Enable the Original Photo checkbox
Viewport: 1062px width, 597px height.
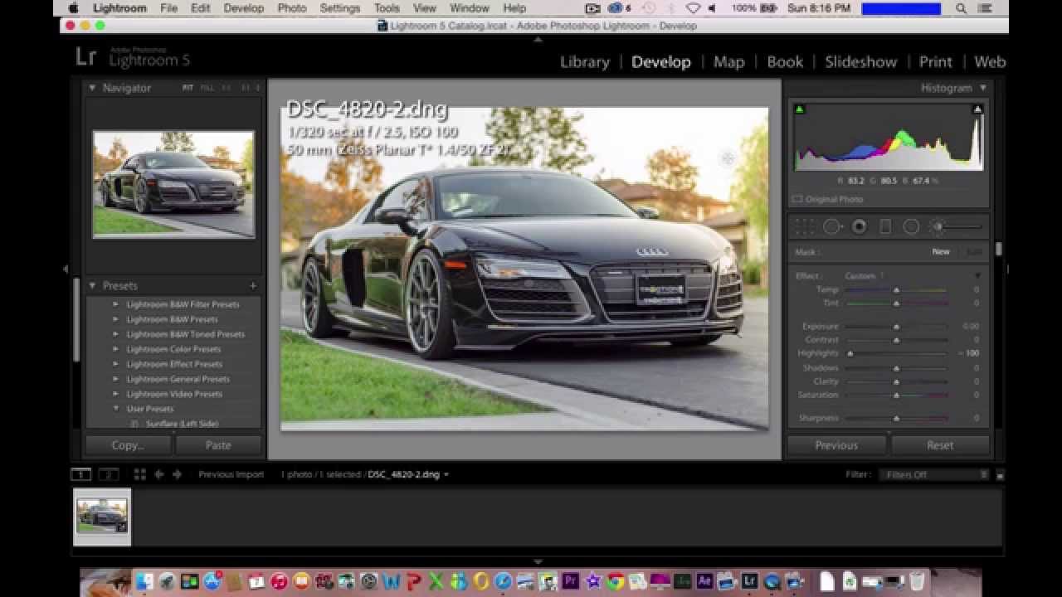pyautogui.click(x=797, y=199)
